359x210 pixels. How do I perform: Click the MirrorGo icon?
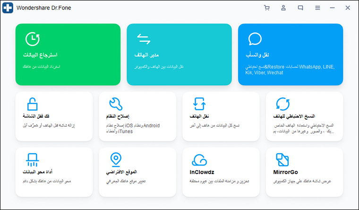(282, 160)
